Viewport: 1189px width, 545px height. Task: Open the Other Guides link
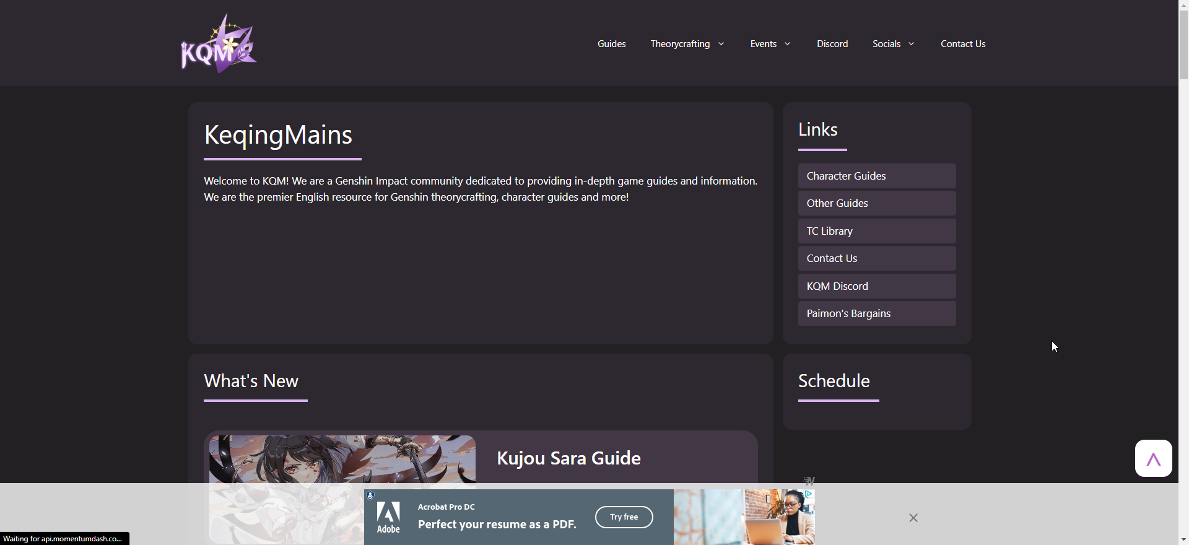[876, 203]
